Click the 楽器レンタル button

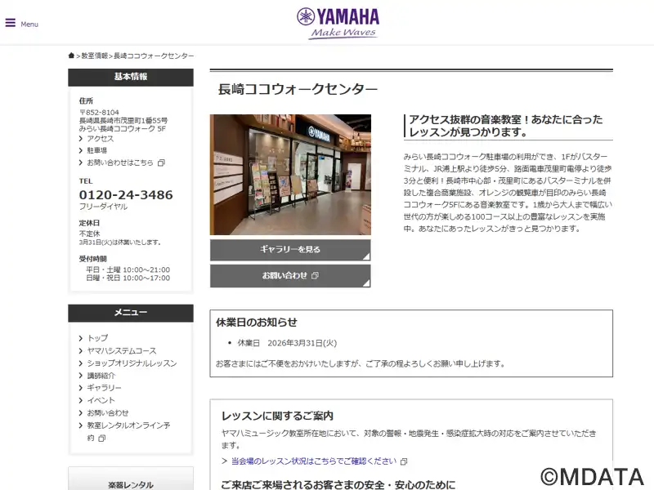click(x=131, y=479)
